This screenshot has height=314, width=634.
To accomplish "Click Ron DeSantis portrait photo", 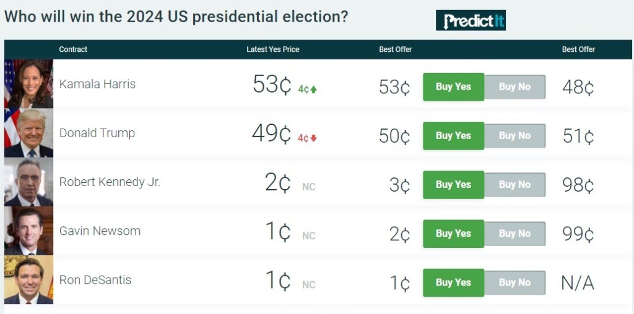I will click(28, 279).
